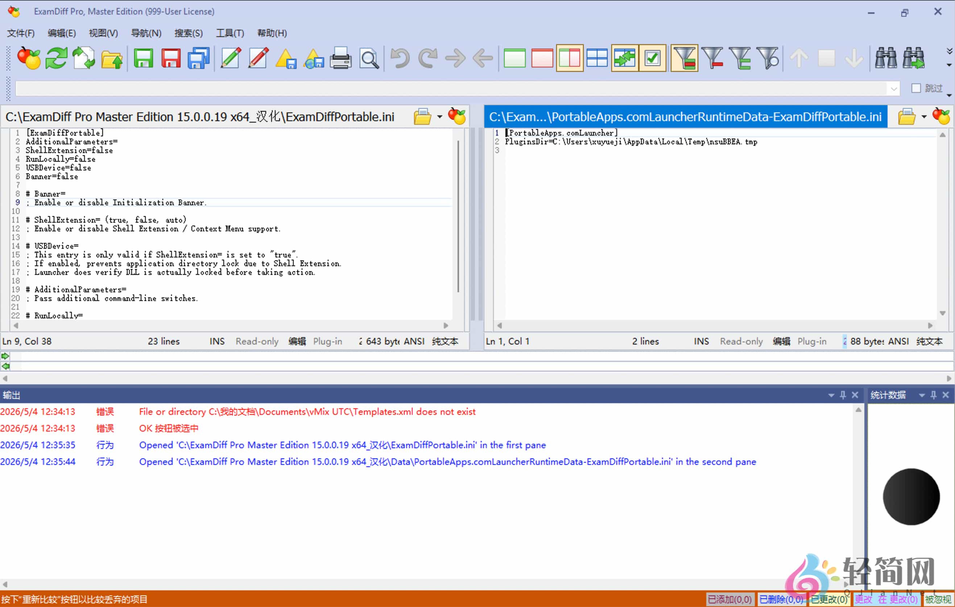Open the 统计数据 panel options dropdown arrow
The image size is (955, 607).
(922, 395)
